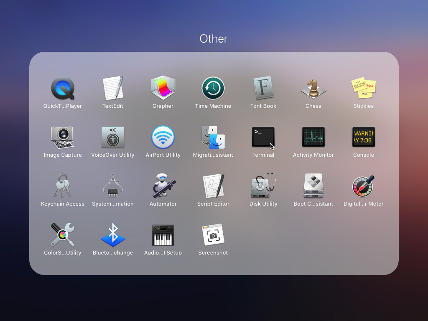Open Activity Monitor icon

313,137
